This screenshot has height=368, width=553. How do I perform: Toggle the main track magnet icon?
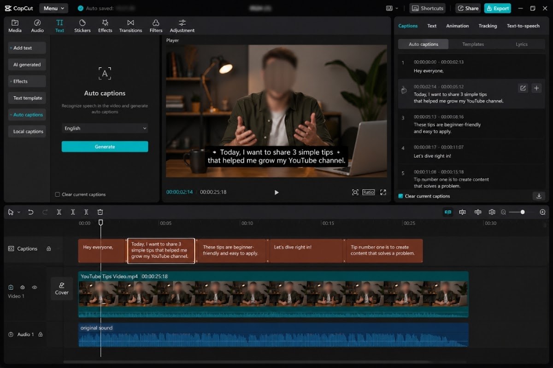(447, 212)
